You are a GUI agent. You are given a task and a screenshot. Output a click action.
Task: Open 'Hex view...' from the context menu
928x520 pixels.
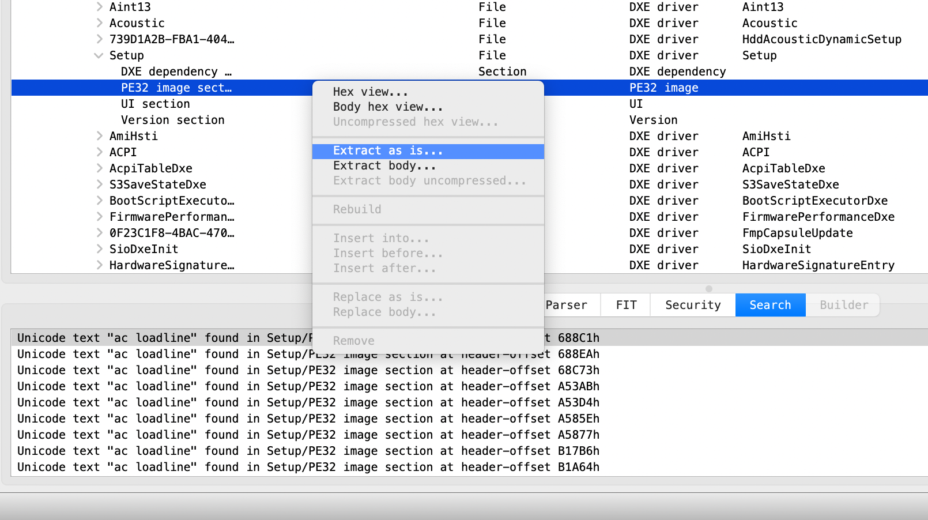[371, 91]
